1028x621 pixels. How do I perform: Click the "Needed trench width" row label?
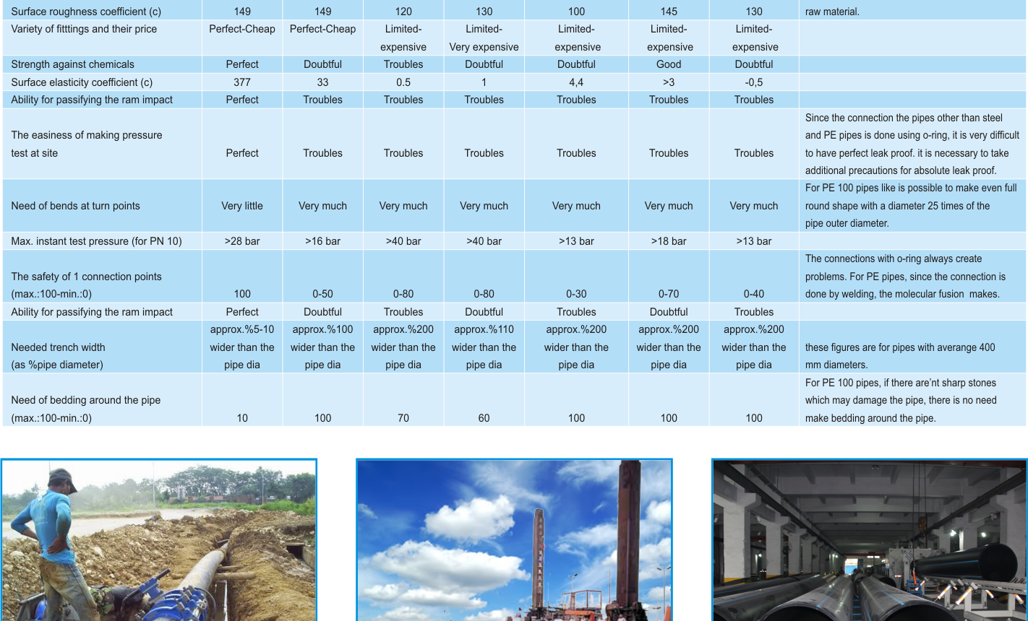pyautogui.click(x=58, y=347)
